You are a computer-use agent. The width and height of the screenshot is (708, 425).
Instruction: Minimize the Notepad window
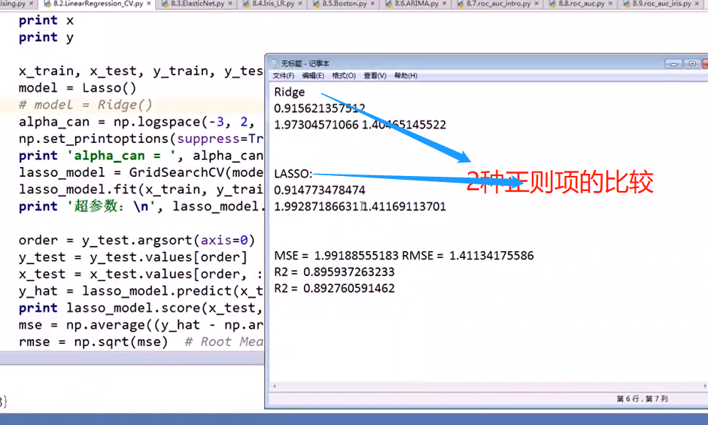673,64
